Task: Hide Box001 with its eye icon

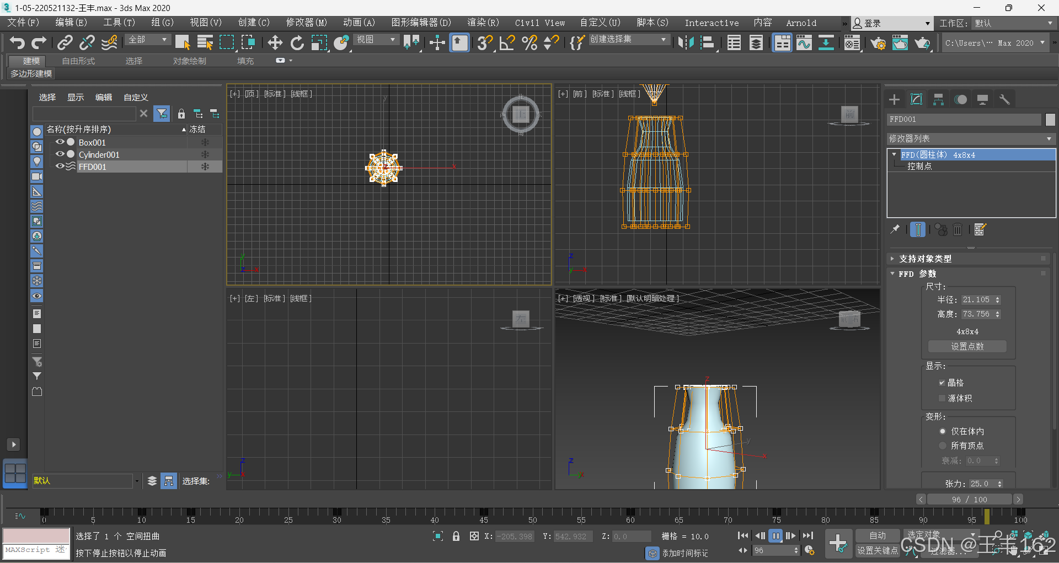Action: pos(60,142)
